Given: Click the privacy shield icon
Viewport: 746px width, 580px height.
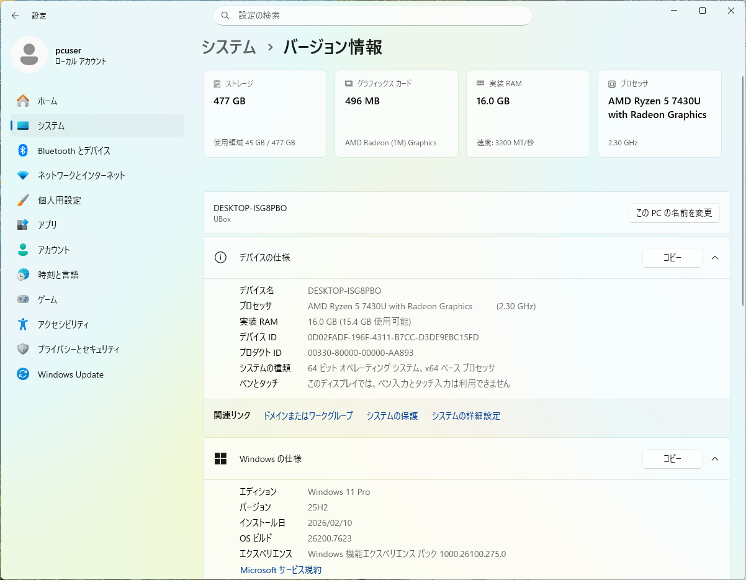Looking at the screenshot, I should 23,349.
